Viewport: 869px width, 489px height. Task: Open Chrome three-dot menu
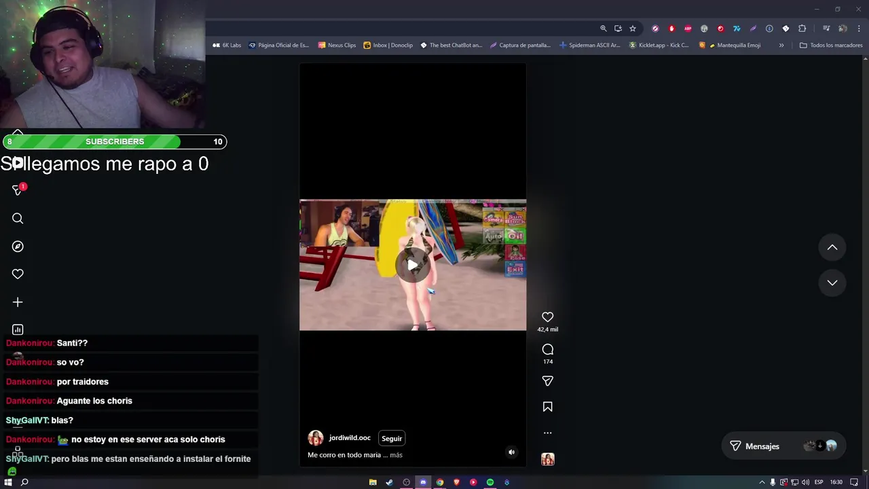tap(859, 29)
